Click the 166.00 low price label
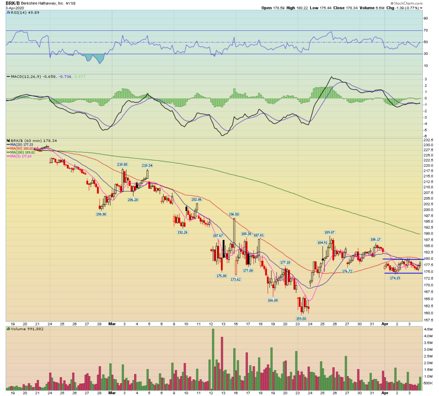 pyautogui.click(x=273, y=300)
